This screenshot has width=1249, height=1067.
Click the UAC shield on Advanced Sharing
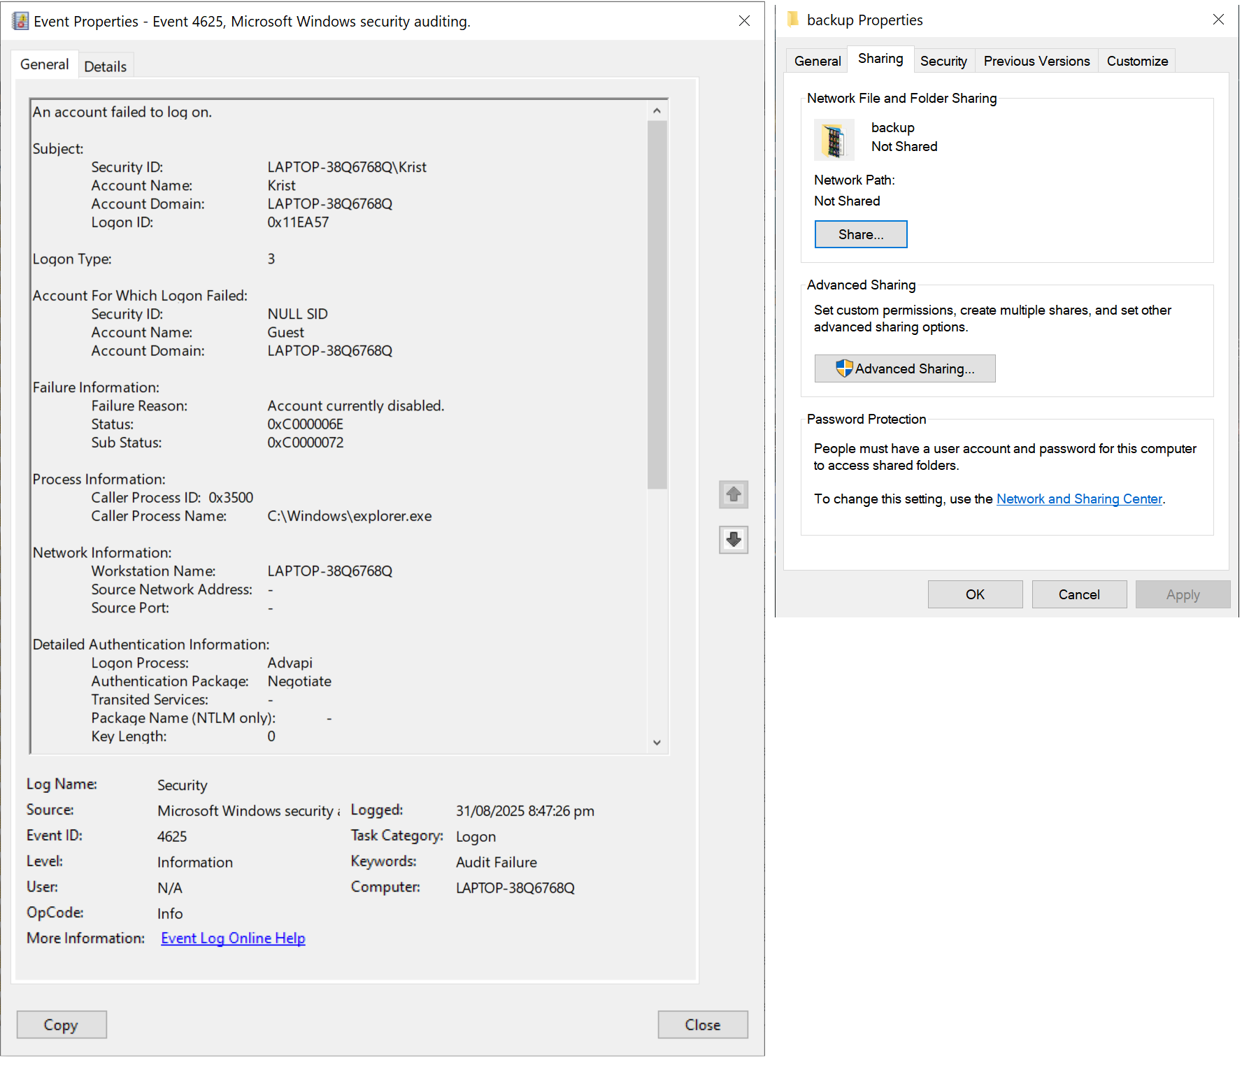point(845,368)
